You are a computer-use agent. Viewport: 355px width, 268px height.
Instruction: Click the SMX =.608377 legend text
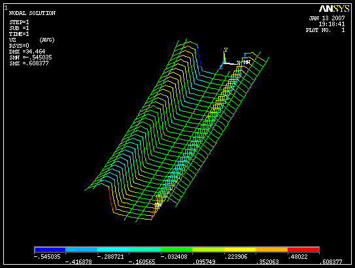(x=29, y=63)
